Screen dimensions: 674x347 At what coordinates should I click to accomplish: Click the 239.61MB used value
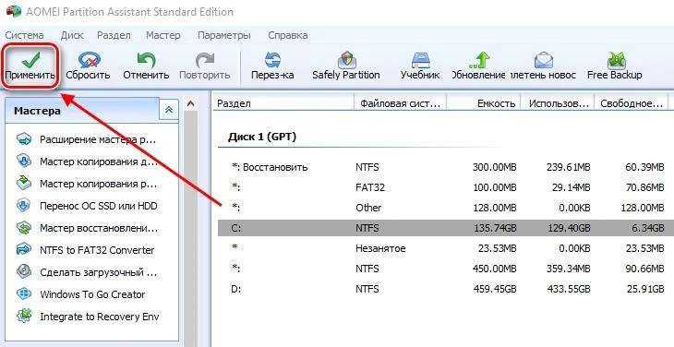(569, 167)
